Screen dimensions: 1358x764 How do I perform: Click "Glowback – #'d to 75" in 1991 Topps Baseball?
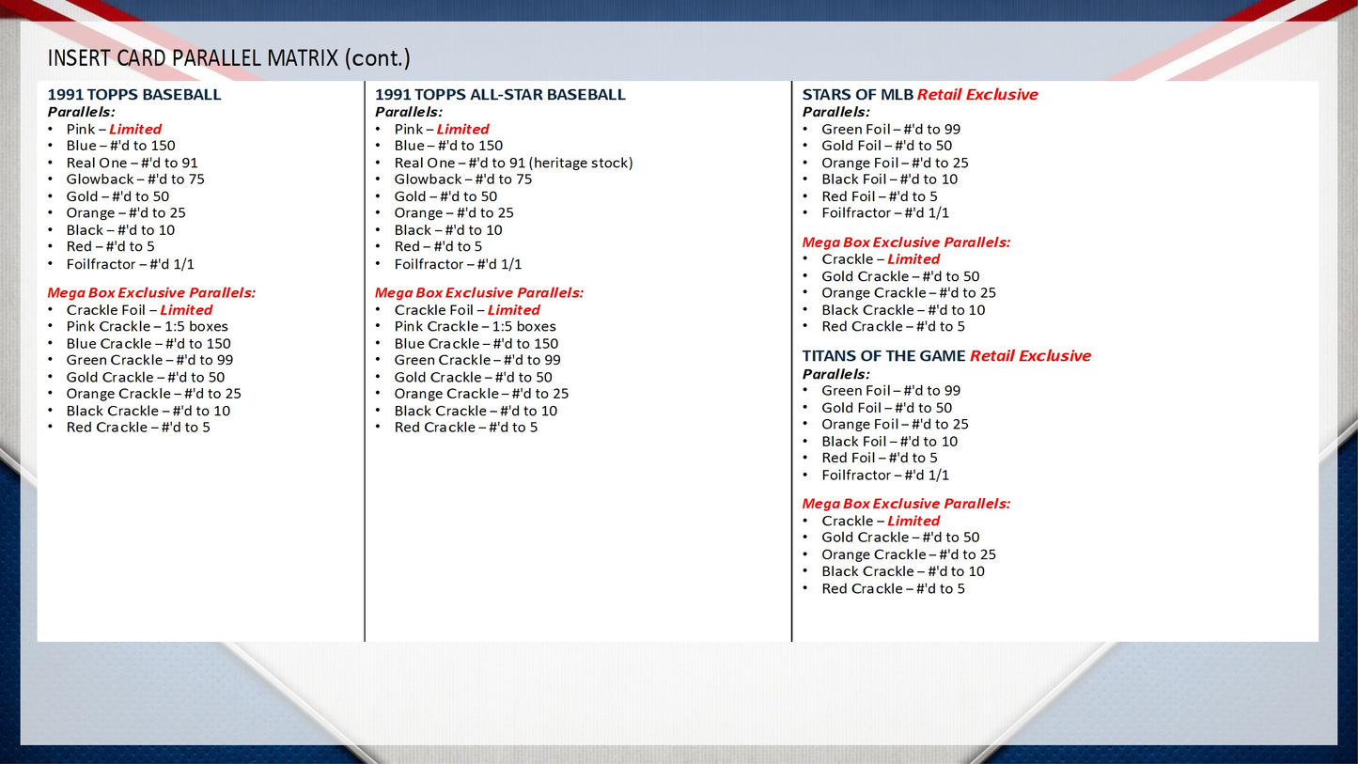135,179
